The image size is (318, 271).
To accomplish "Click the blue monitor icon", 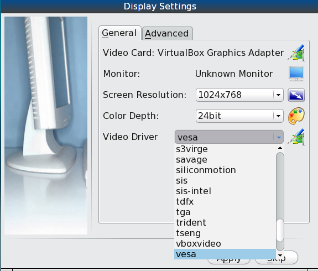I will click(296, 74).
